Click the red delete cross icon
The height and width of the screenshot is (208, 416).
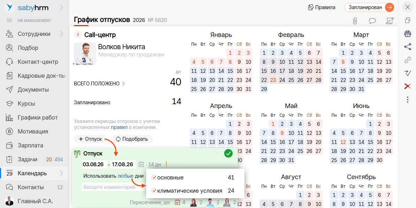coord(408,86)
